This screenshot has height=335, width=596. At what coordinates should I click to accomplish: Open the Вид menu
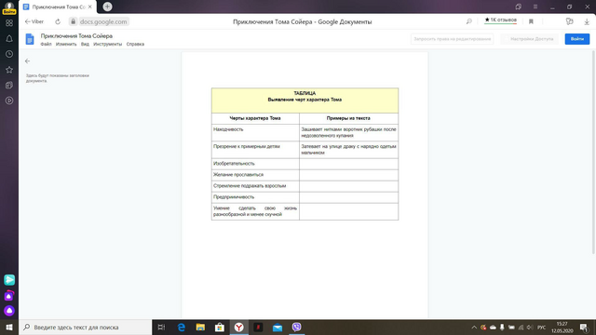85,44
